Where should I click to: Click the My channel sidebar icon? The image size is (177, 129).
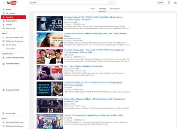(3, 13)
